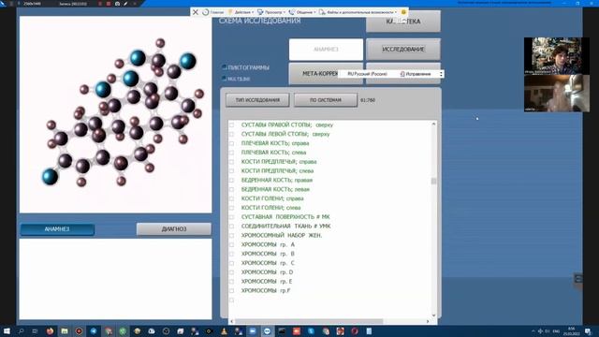Open the white АНАМНЕЗ tab at top
The image size is (599, 337).
[326, 50]
